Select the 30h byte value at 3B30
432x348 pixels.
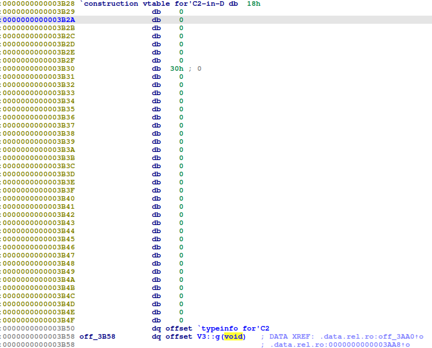click(177, 68)
